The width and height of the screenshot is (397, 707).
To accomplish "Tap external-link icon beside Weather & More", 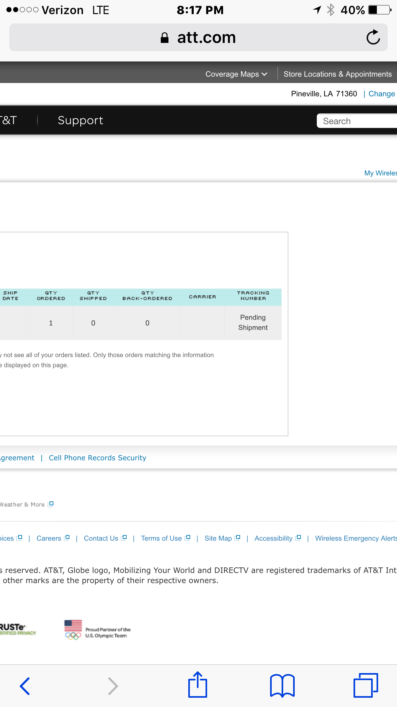I will (x=51, y=504).
